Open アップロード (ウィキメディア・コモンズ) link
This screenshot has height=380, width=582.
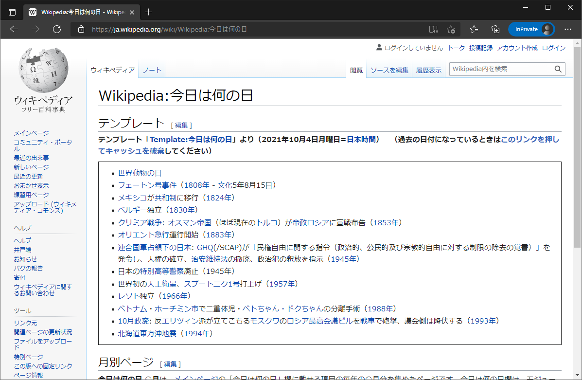(x=45, y=207)
